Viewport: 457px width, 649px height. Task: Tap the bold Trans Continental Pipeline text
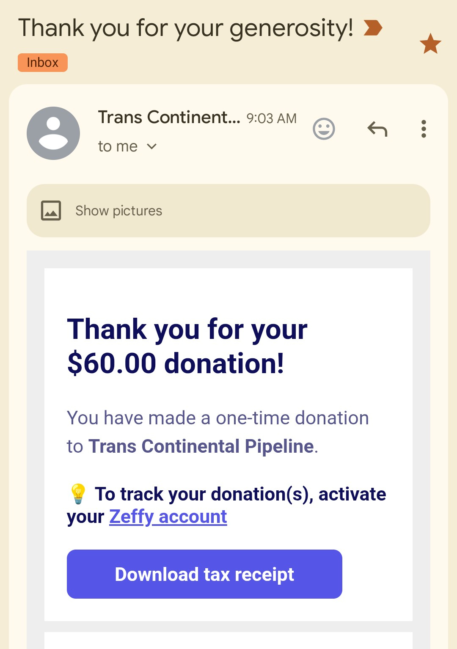(201, 446)
